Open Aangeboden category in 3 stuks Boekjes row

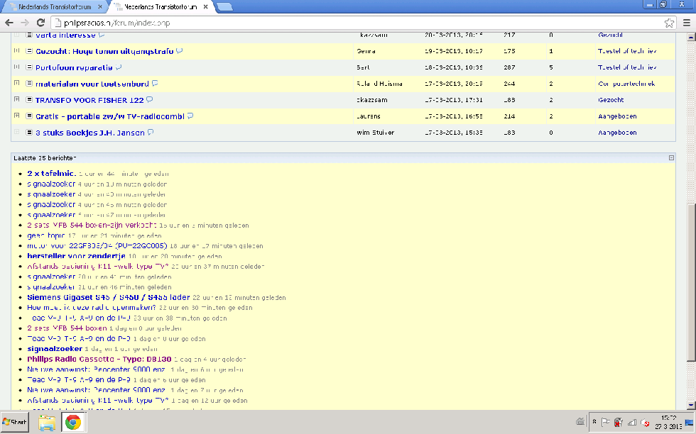point(617,133)
